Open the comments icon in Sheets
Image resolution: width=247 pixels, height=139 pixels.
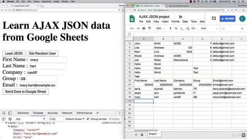click(x=214, y=19)
